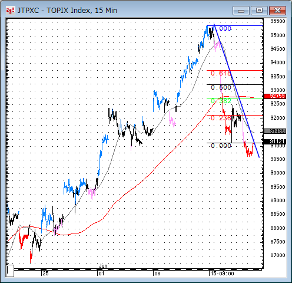Click the black 91121 price marker
Viewport: 292px width, 283px height.
click(x=275, y=141)
